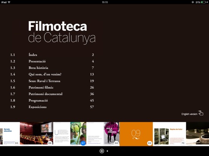Tap the 11:11 clock in status bar
Viewport: 209px width, 156px height.
tap(105, 2)
